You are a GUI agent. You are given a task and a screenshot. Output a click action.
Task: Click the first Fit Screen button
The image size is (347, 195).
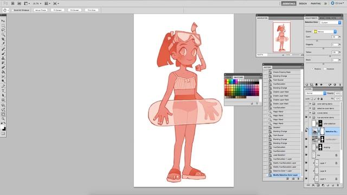pos(57,10)
